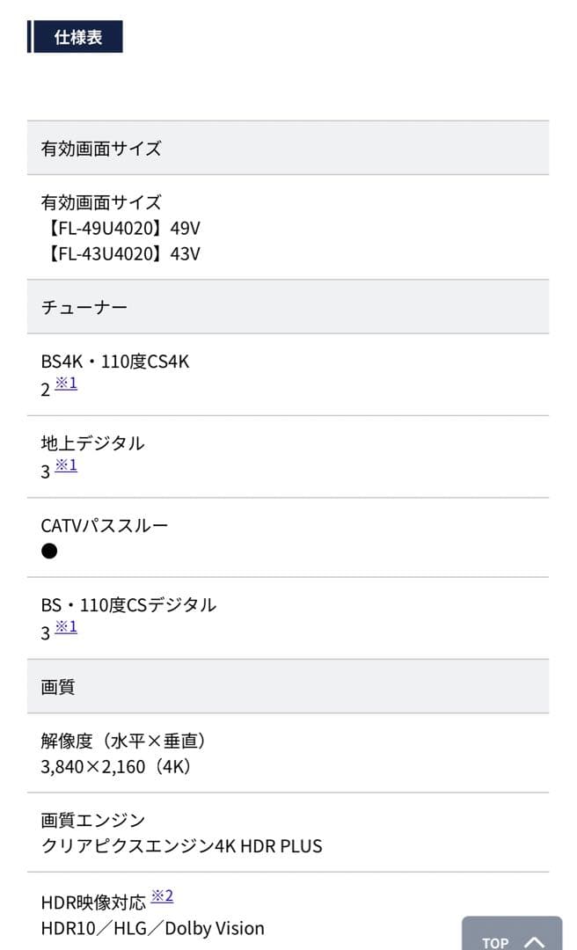Click the ※1 footnote under 地上デジタル

point(65,464)
